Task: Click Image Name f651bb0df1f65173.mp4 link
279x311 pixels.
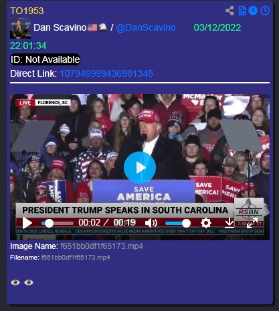Action: click(102, 246)
